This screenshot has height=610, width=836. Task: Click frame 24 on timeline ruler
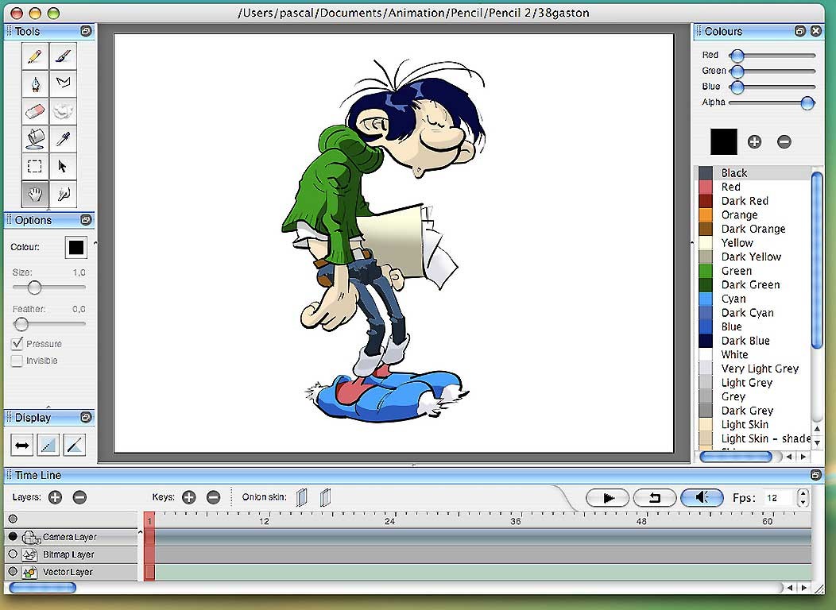[x=389, y=521]
